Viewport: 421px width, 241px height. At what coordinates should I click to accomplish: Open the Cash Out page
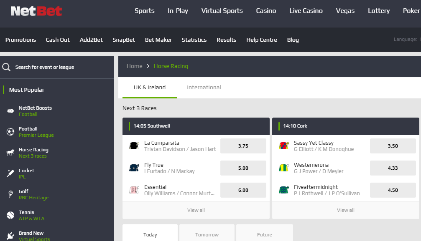(x=58, y=40)
